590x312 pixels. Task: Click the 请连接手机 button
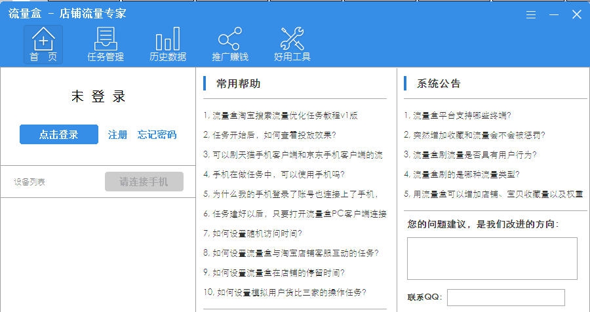click(x=144, y=182)
